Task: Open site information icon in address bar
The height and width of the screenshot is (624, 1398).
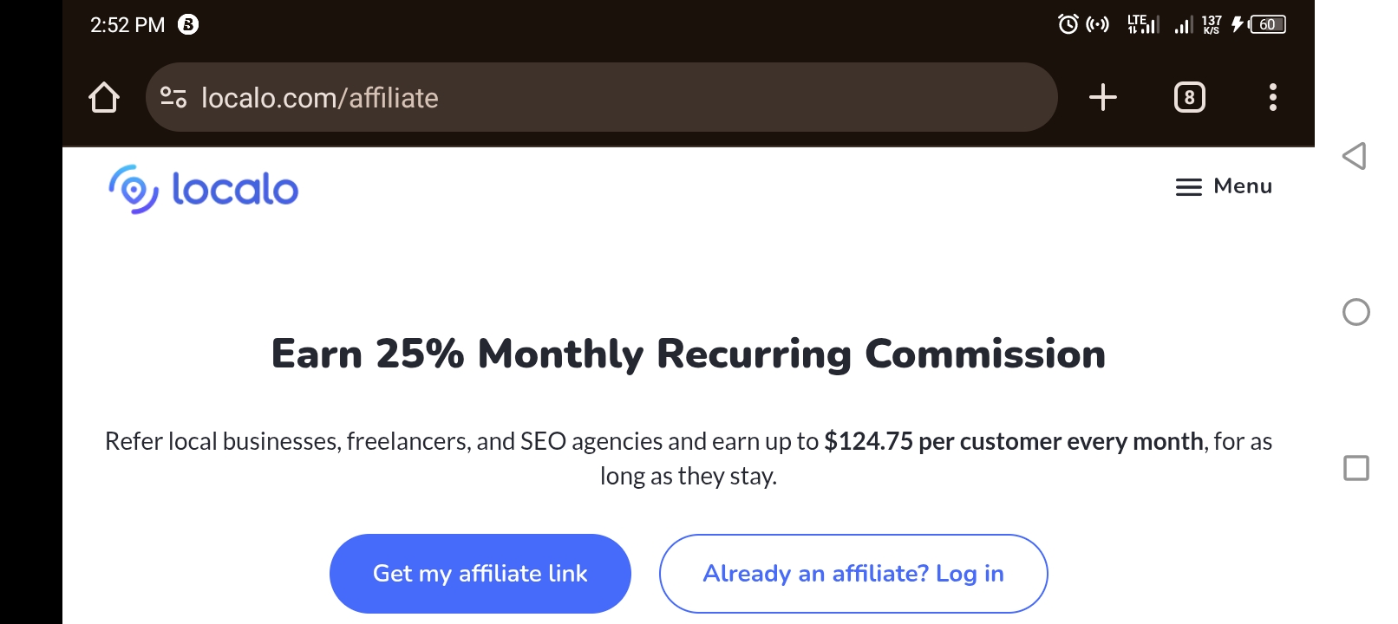Action: [173, 97]
